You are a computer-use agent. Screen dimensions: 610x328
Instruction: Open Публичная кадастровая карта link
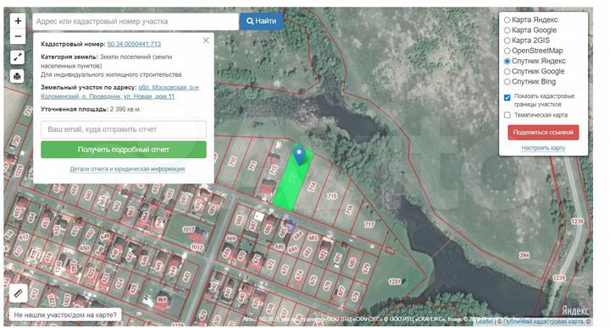[543, 322]
